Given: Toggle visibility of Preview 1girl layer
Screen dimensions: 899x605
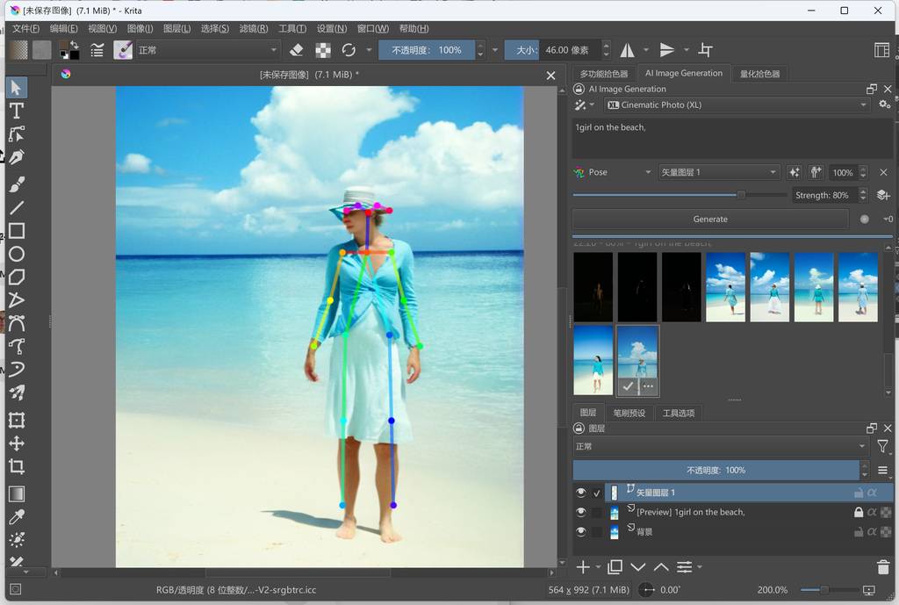Looking at the screenshot, I should pos(580,512).
